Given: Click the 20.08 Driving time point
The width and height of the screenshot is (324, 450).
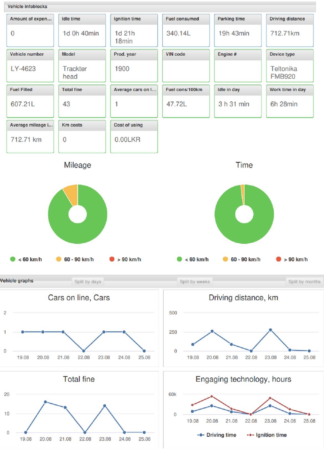Looking at the screenshot, I should 212,406.
